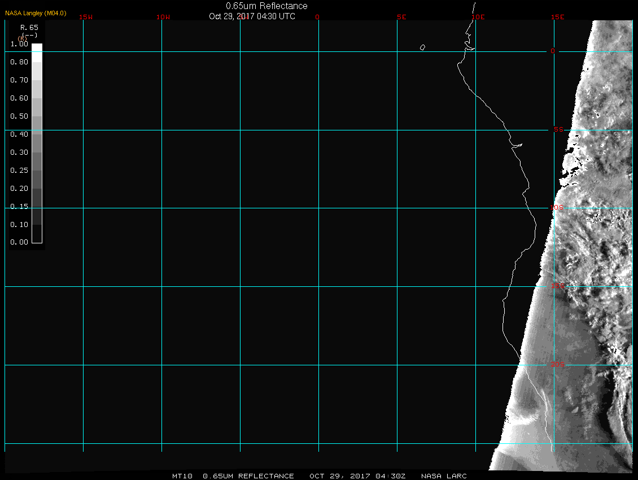
Task: Select the 5E longitude label
Action: pos(401,17)
